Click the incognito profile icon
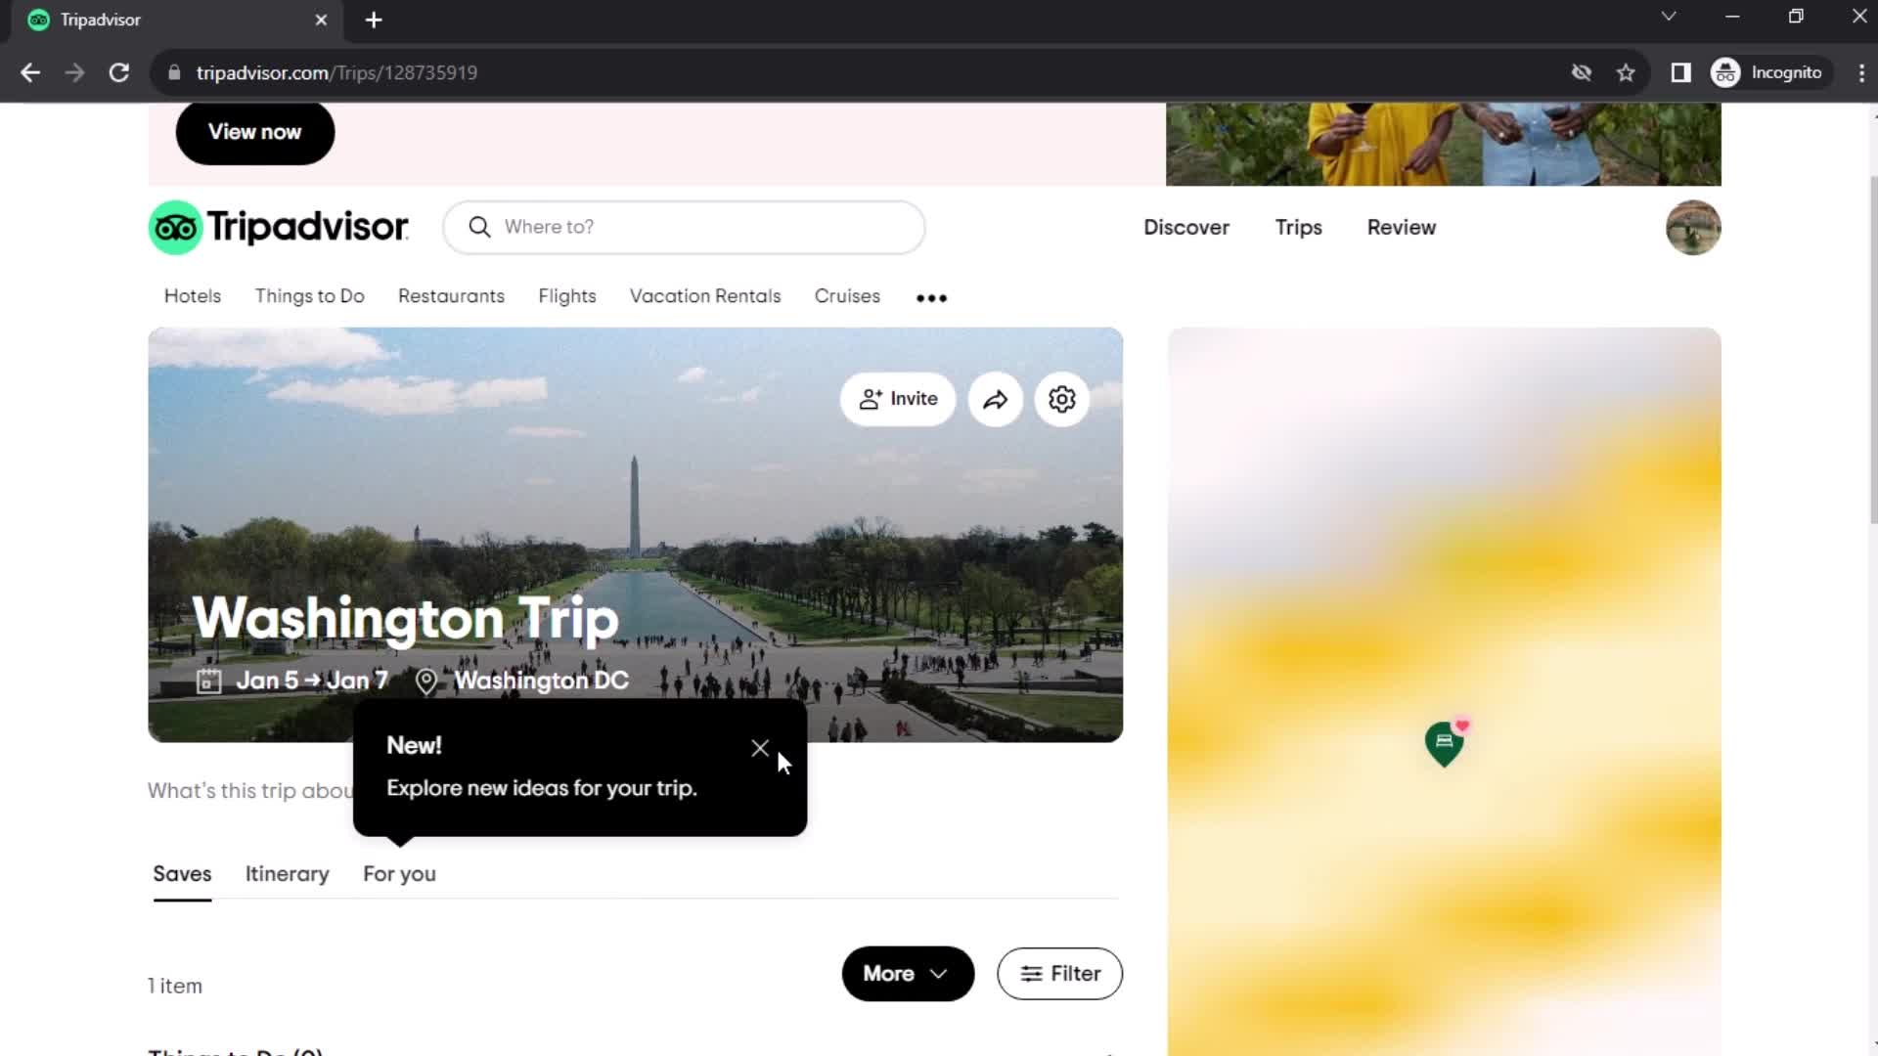Viewport: 1878px width, 1056px height. coord(1728,72)
